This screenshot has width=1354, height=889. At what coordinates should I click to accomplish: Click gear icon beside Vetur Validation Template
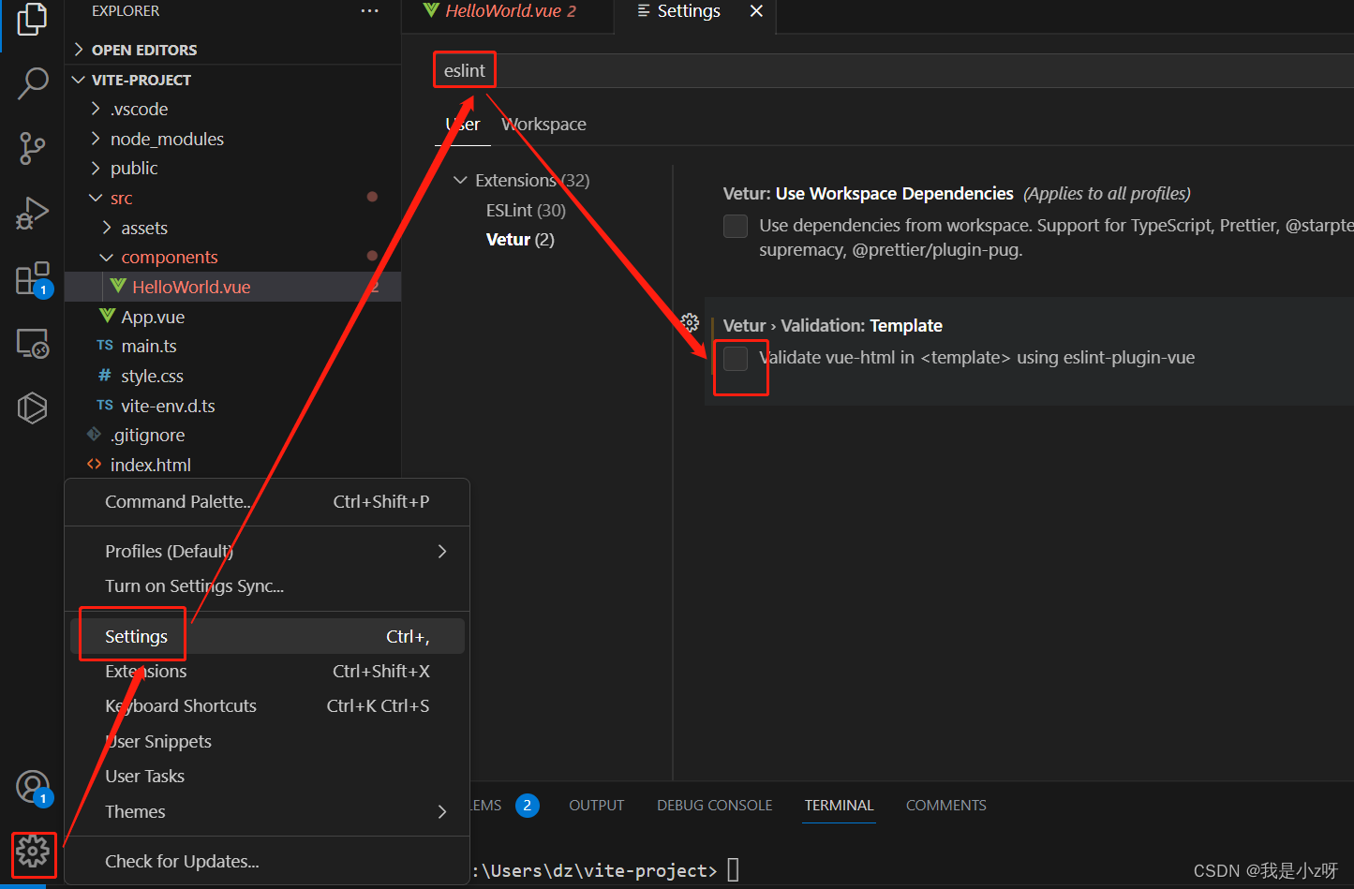(x=691, y=323)
